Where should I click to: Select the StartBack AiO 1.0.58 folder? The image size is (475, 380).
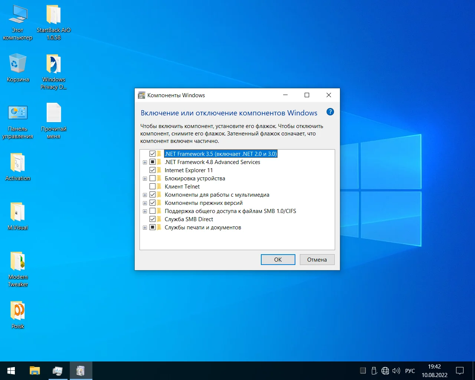tap(53, 22)
